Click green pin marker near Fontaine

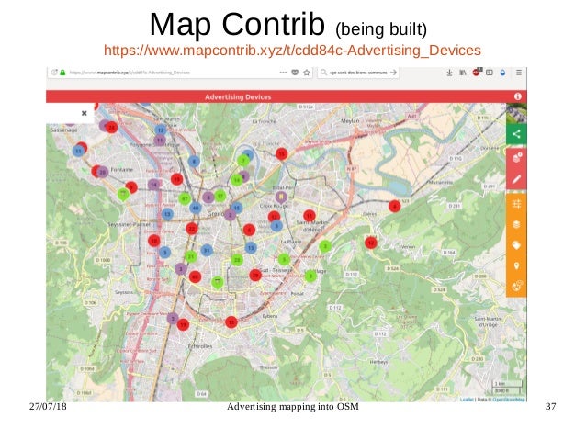123,195
